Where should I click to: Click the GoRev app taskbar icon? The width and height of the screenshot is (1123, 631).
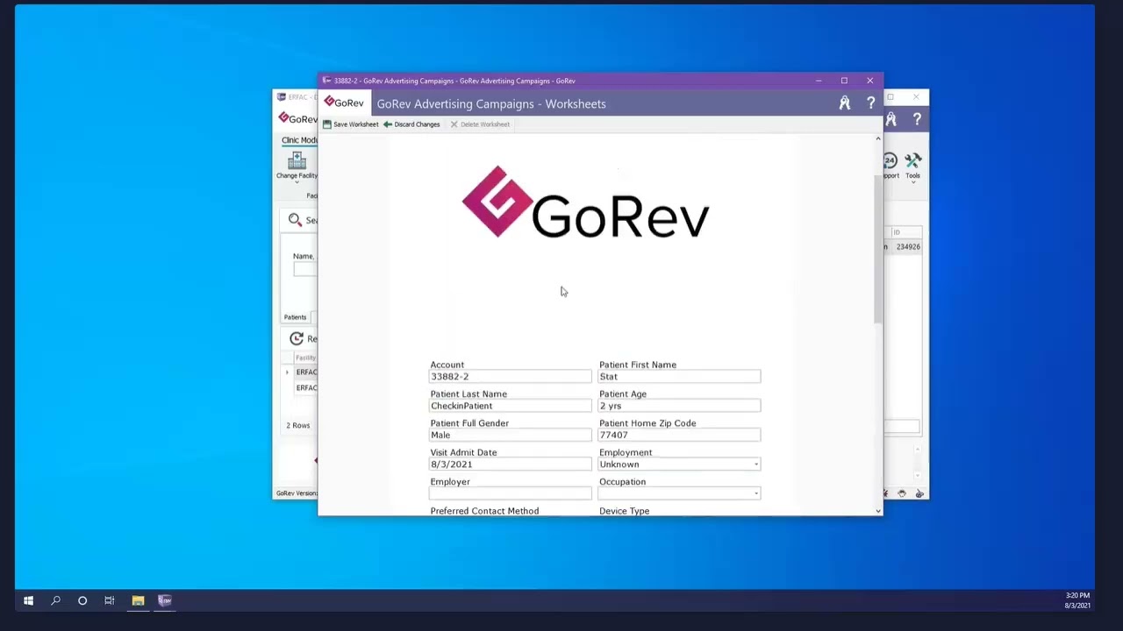click(165, 600)
